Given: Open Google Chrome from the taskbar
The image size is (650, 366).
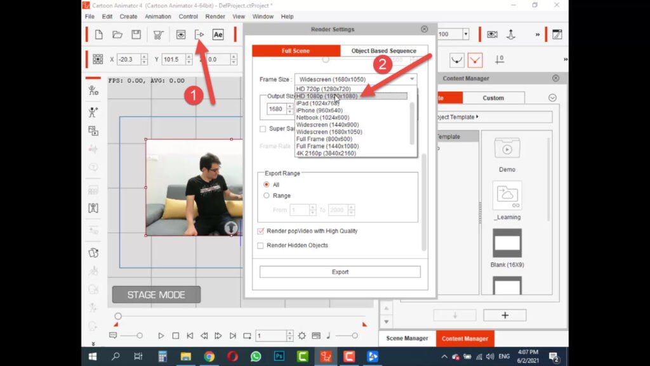Looking at the screenshot, I should click(209, 356).
